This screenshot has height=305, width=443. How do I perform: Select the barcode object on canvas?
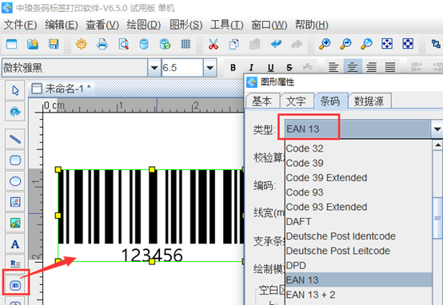click(151, 216)
